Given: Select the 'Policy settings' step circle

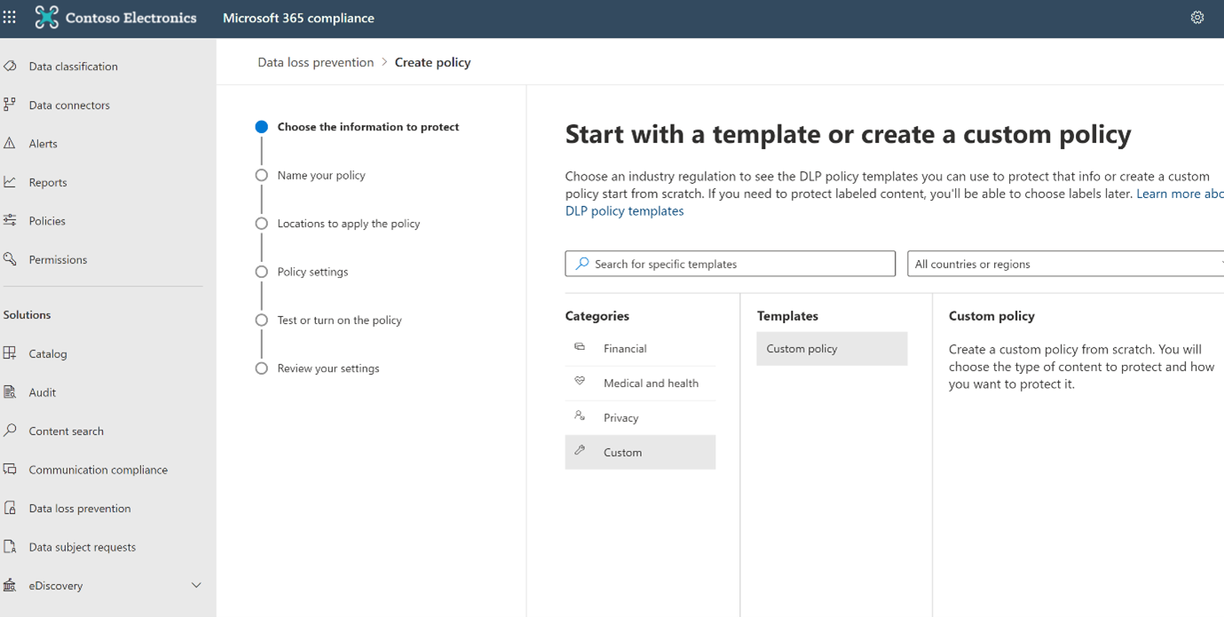Looking at the screenshot, I should tap(261, 272).
